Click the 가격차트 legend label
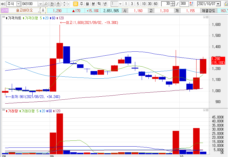 [x=14, y=18]
